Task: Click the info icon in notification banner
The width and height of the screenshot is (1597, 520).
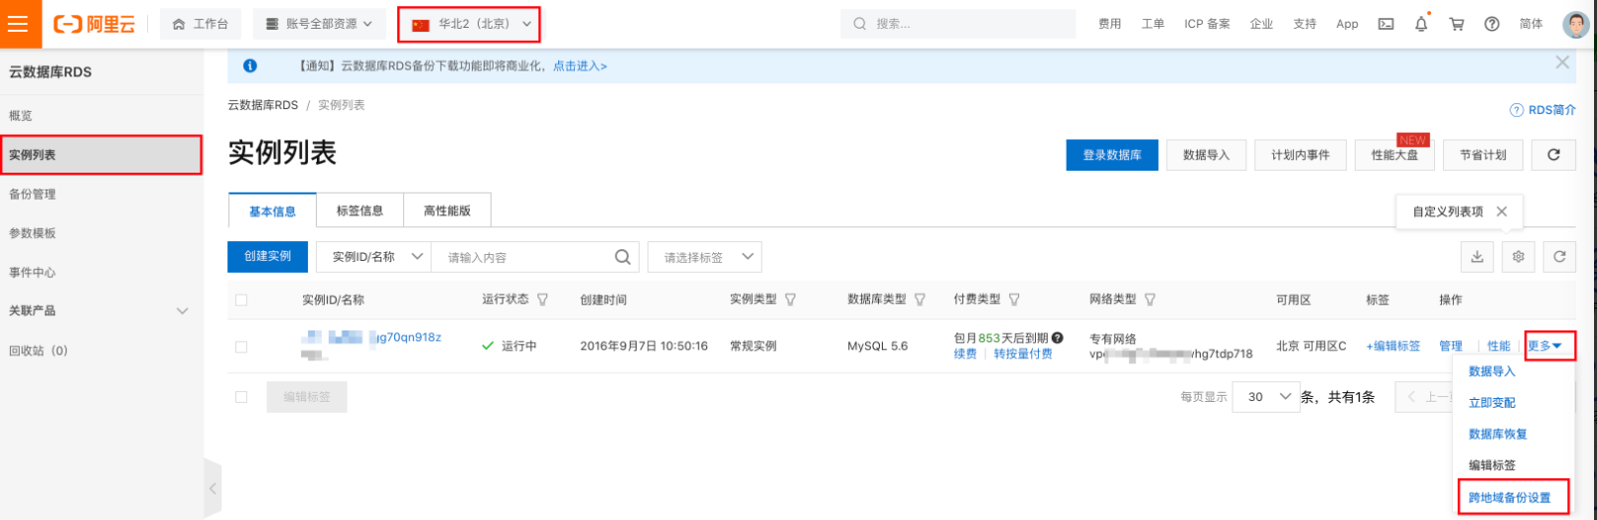Action: (x=250, y=65)
